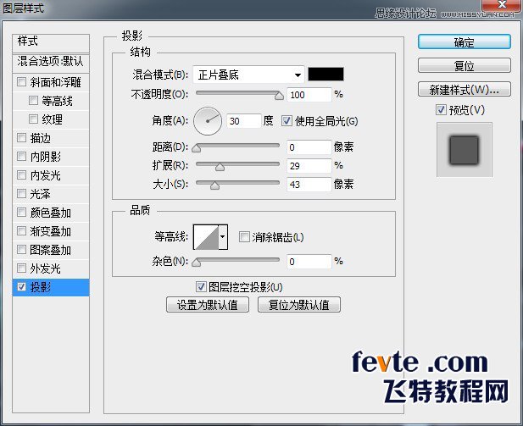Click the style preview thumbnail
The height and width of the screenshot is (426, 523).
coord(465,150)
